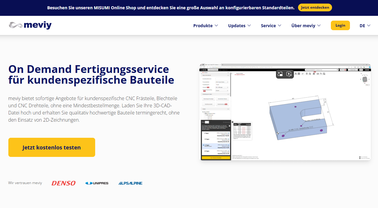Click the Jetzt entdecken banner button
Viewport: 378px width, 208px height.
coord(315,7)
